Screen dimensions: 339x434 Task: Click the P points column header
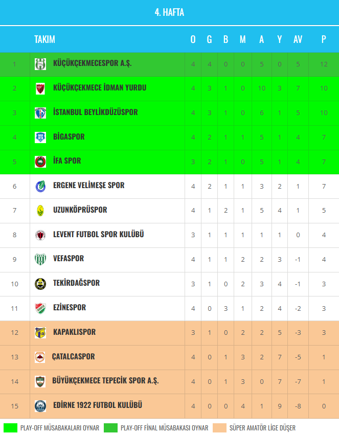tap(324, 39)
